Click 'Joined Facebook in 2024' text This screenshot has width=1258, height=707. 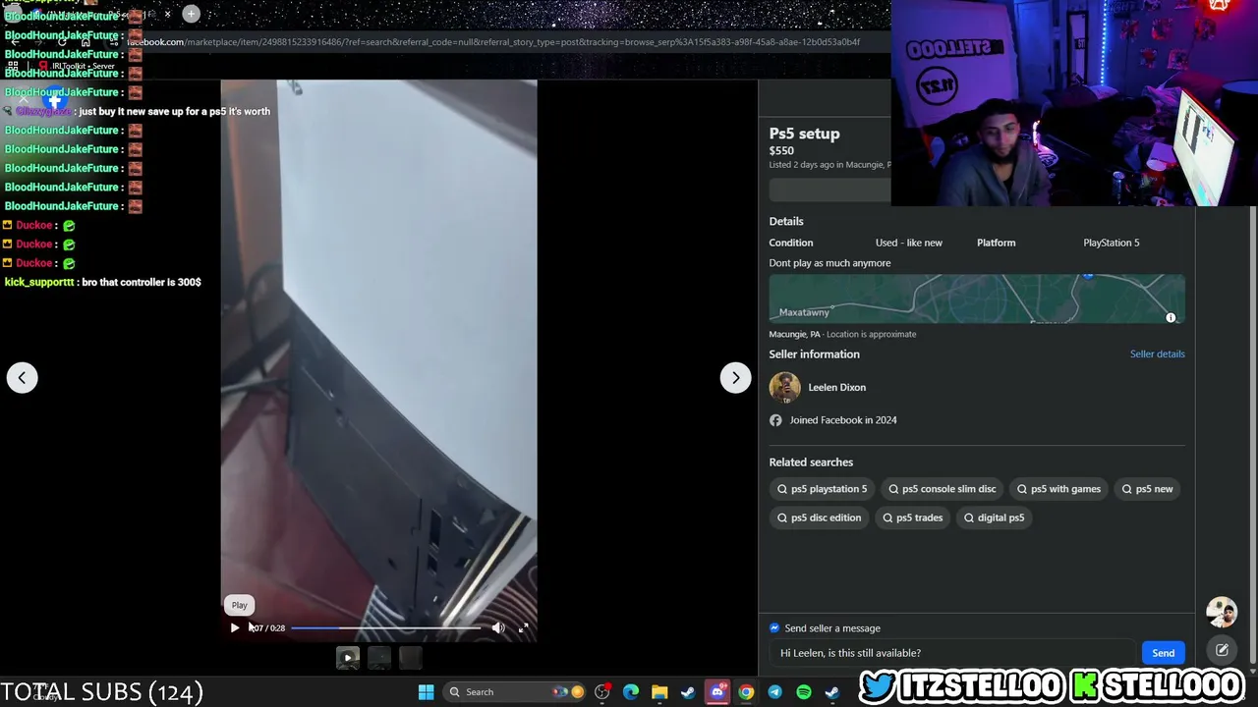pos(843,420)
